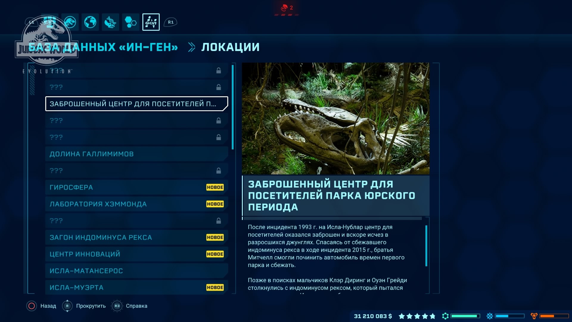Select the Исла-Матансерос entry
The height and width of the screenshot is (322, 572).
coord(137,271)
